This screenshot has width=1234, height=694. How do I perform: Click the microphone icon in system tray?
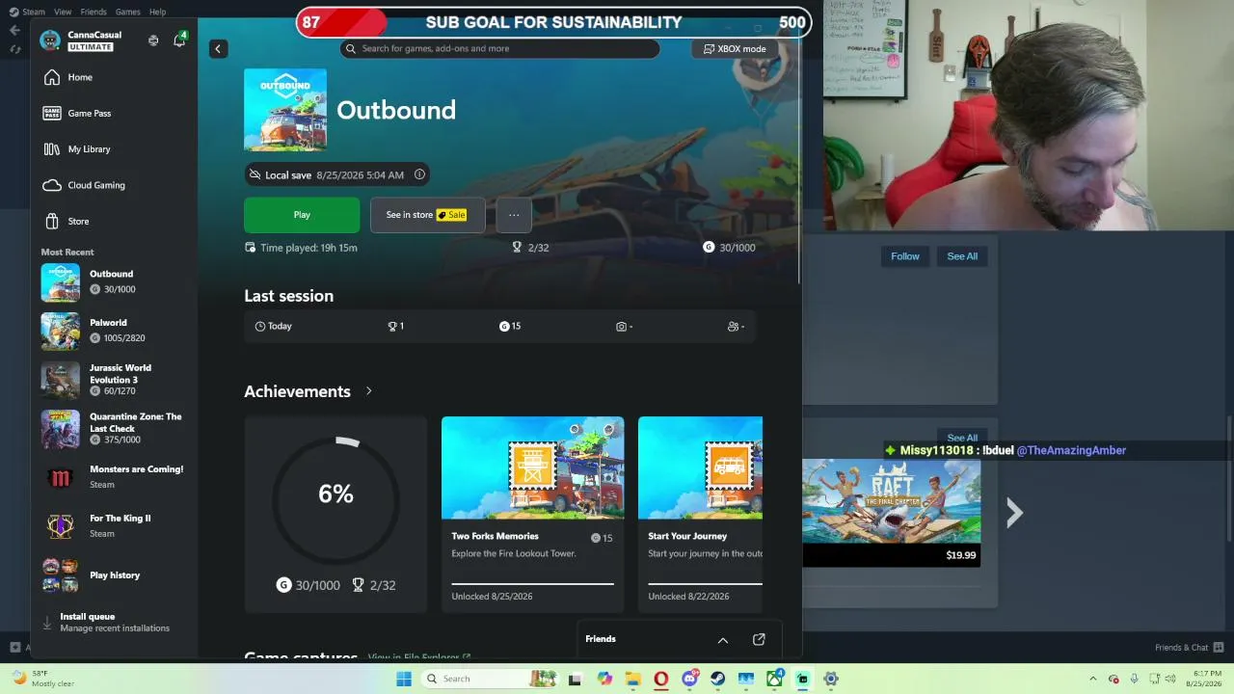click(1134, 679)
